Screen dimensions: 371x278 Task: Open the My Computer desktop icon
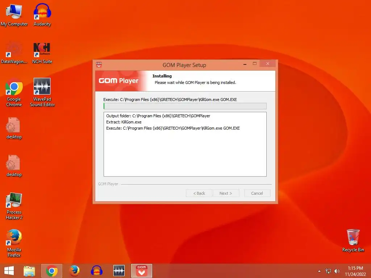[14, 14]
